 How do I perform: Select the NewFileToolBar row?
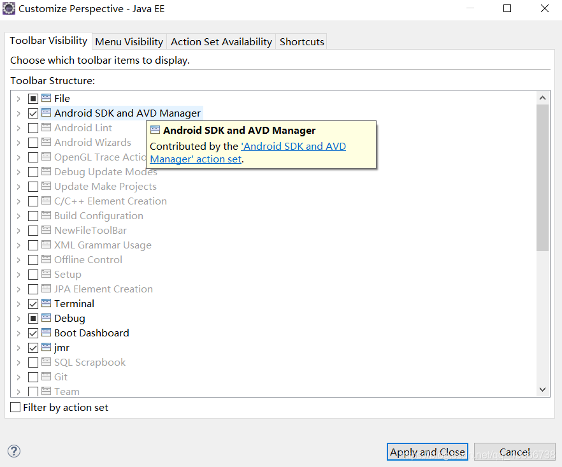point(90,230)
